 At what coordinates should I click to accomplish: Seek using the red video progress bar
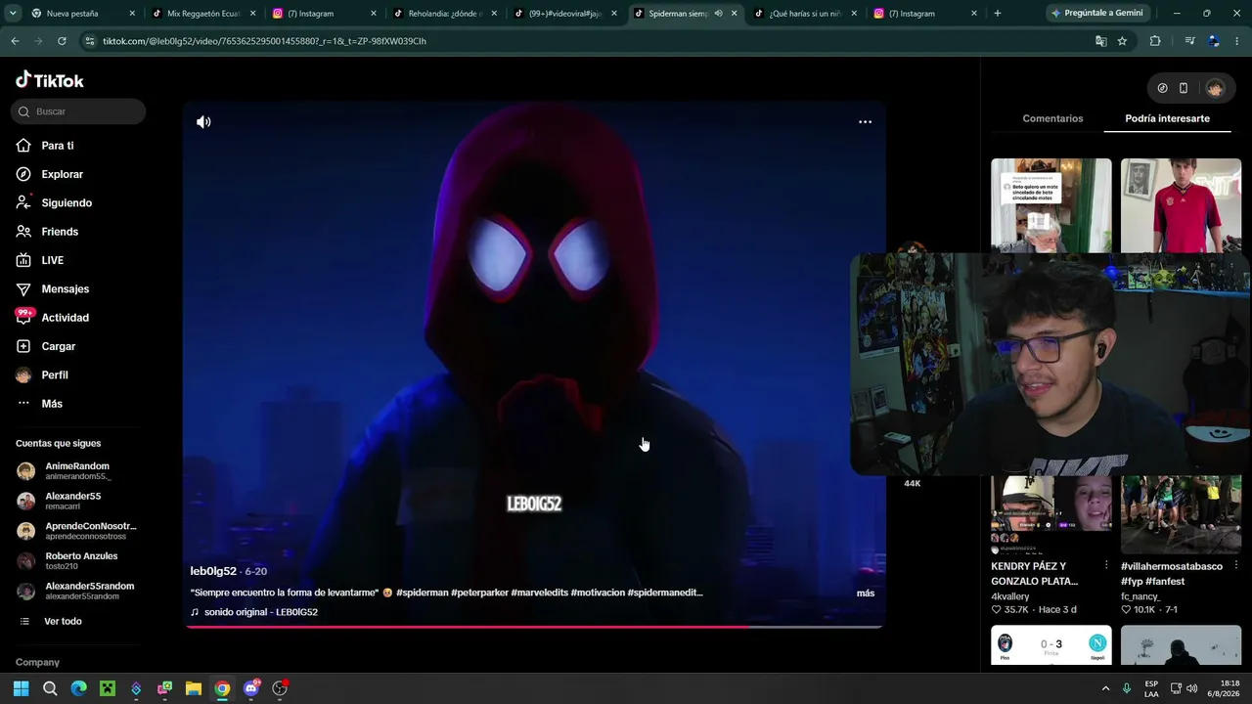pos(534,626)
